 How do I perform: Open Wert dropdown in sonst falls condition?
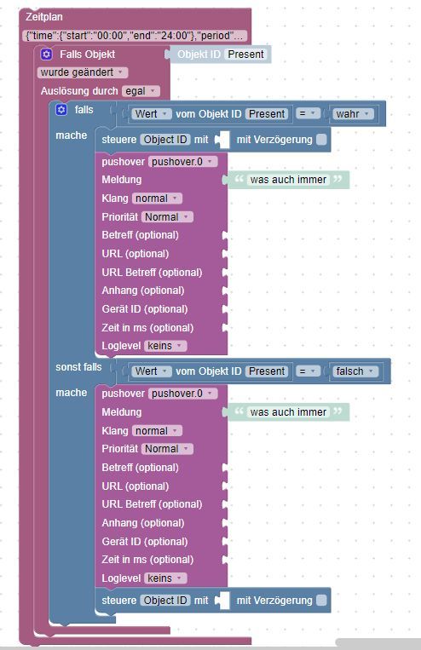pyautogui.click(x=152, y=371)
